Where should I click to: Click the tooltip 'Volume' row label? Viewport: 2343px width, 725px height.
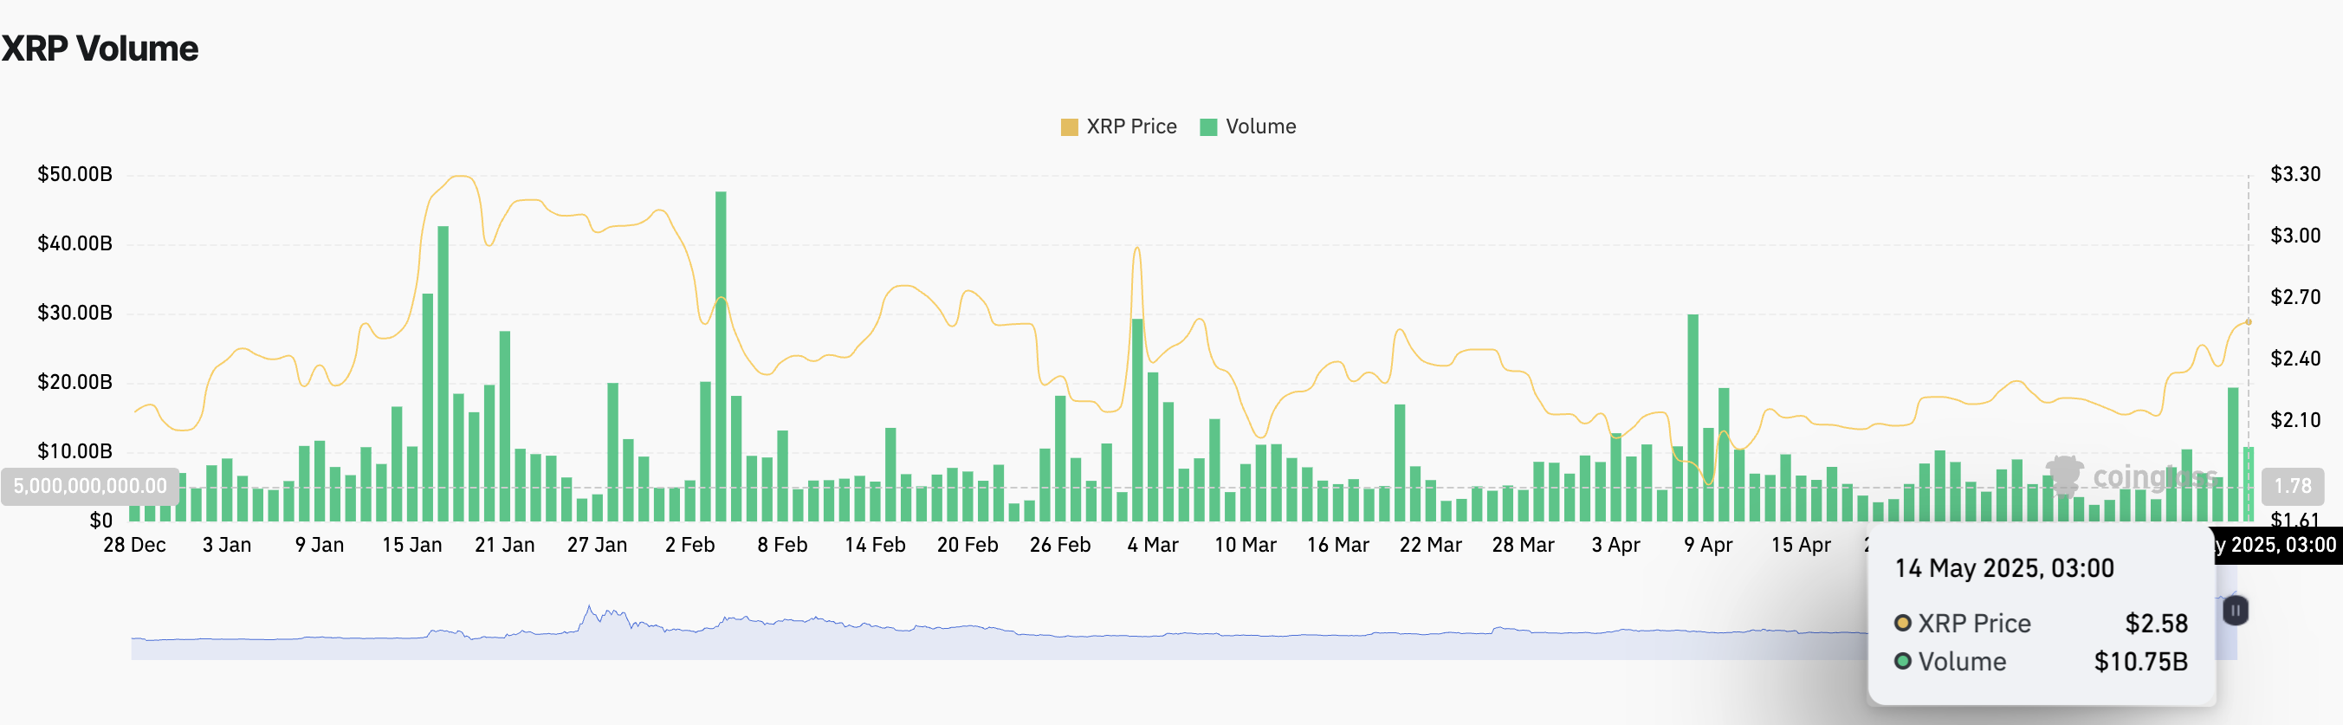[1962, 661]
